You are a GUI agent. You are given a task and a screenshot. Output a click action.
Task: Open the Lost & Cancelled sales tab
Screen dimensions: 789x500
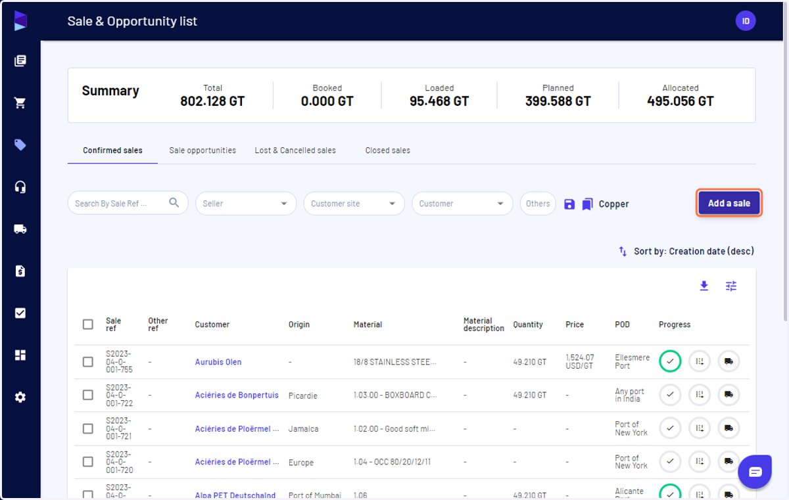click(295, 150)
